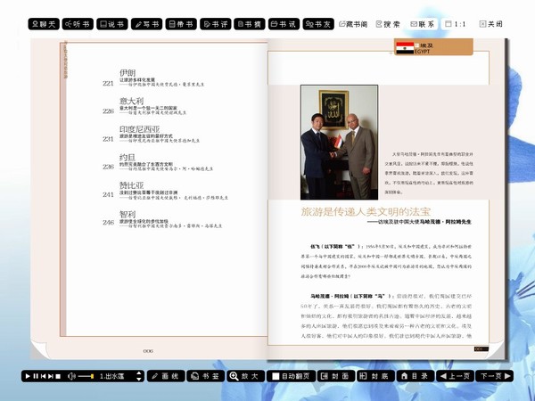
Task: Open the 借书 button in top toolbar
Action: (181, 24)
